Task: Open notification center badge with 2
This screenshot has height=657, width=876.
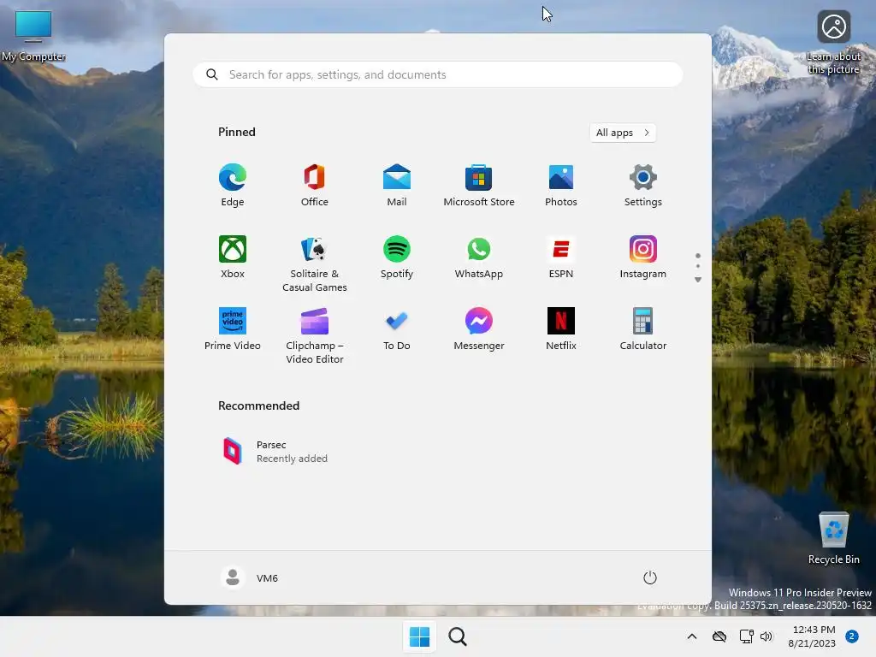Action: click(852, 636)
